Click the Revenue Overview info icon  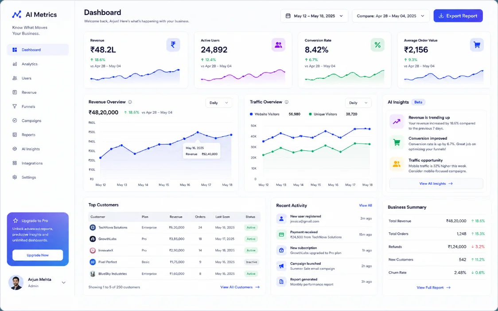coord(130,102)
